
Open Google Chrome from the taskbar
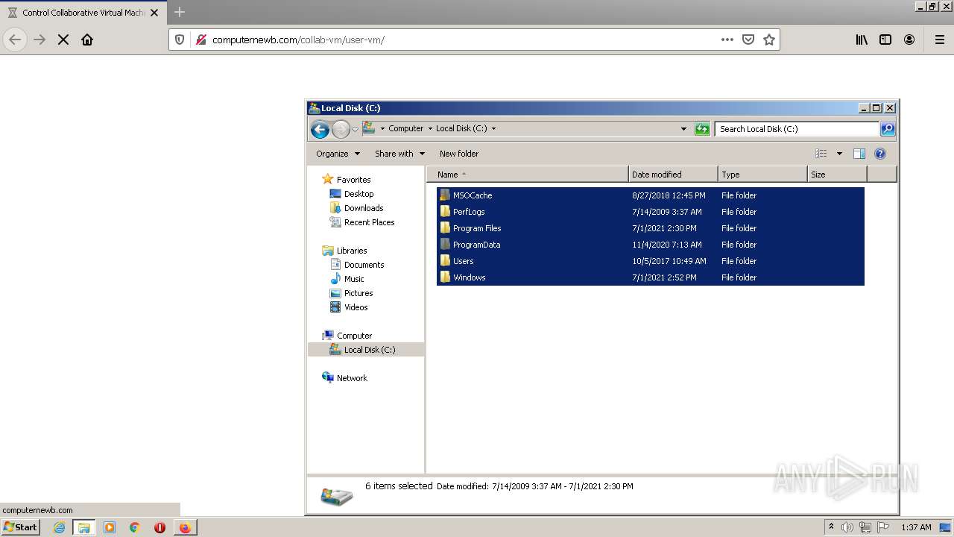tap(135, 527)
